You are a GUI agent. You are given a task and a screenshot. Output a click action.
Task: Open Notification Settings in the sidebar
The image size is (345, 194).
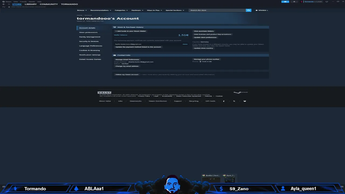point(90,55)
